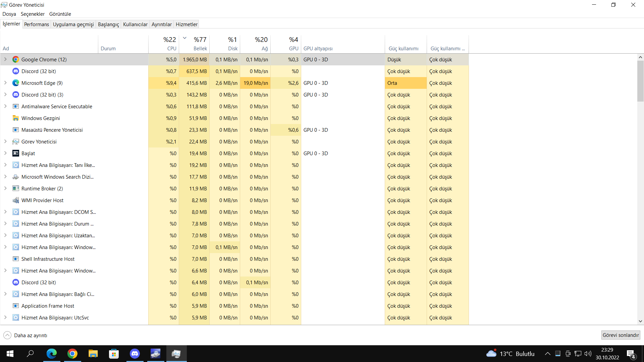Click the Windows Gezgini folder icon
This screenshot has height=362, width=644.
point(15,118)
